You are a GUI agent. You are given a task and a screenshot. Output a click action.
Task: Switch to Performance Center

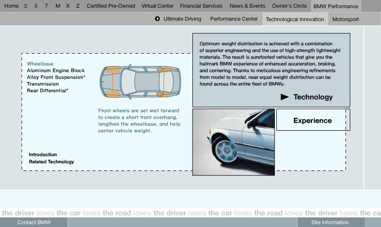pyautogui.click(x=234, y=19)
